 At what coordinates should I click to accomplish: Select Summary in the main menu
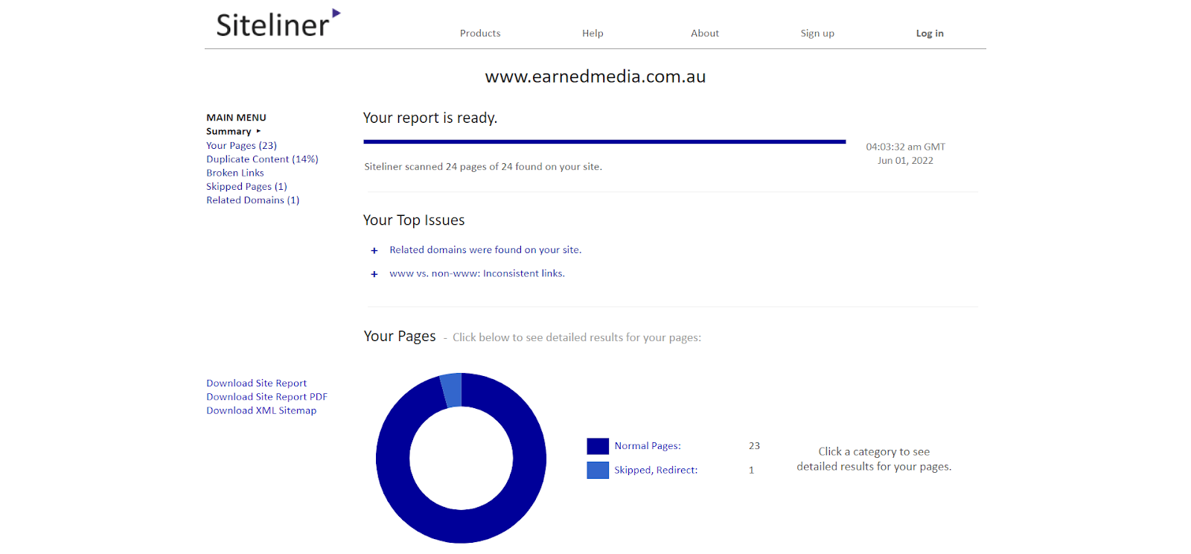(229, 132)
